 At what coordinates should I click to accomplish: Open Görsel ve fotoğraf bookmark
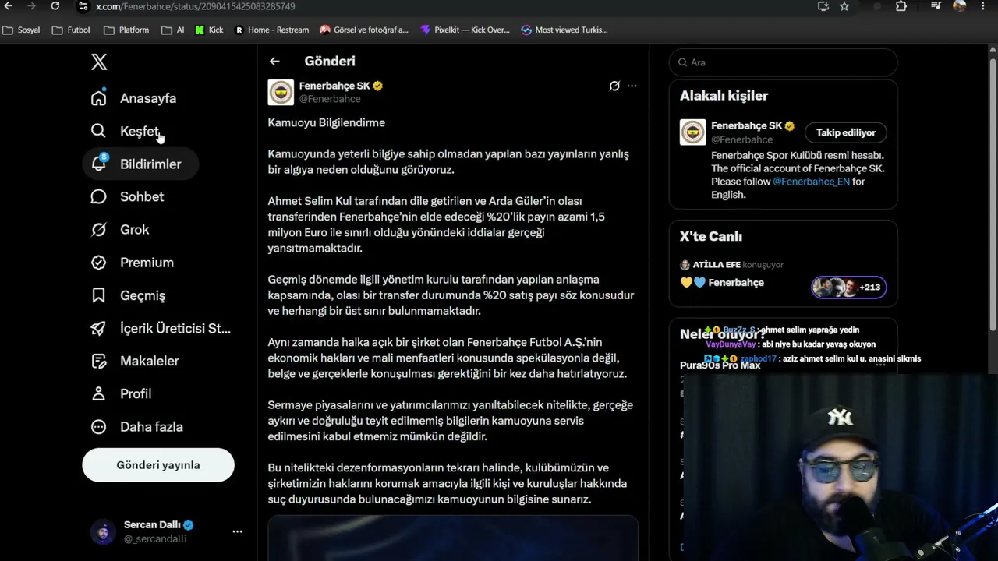364,30
